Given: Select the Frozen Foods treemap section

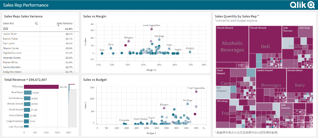Looking at the screenshot, I should [235, 113].
